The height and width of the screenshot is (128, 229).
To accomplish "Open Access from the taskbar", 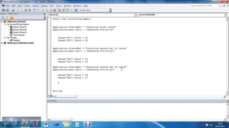I will click(35, 124).
